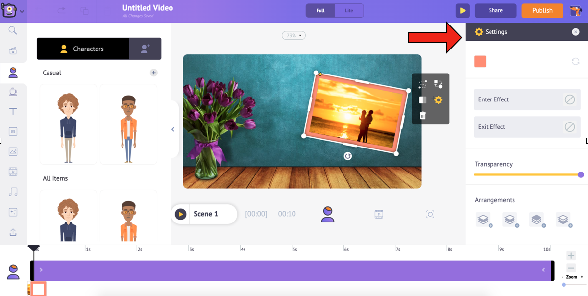
Task: Expand the Casual characters section
Action: click(153, 73)
